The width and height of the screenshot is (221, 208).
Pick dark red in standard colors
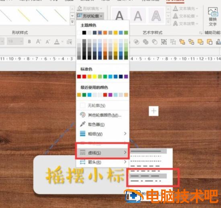point(79,76)
